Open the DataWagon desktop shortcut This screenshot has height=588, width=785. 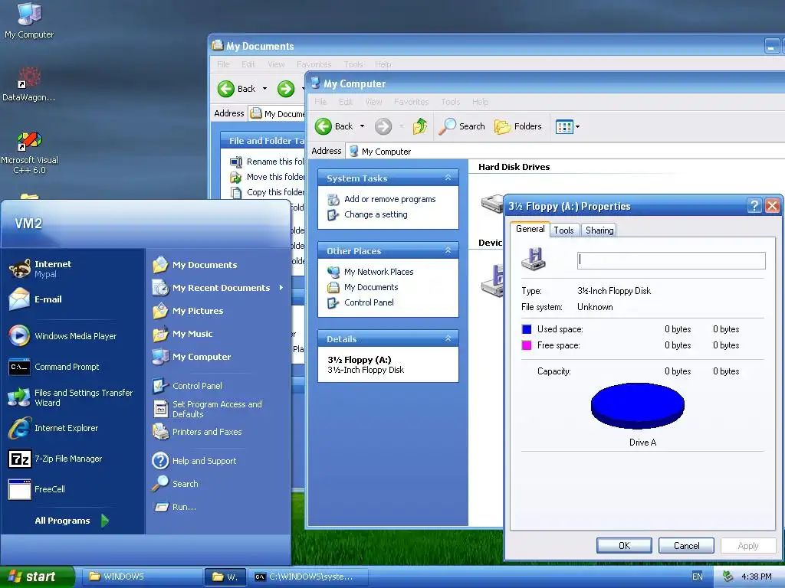[29, 84]
